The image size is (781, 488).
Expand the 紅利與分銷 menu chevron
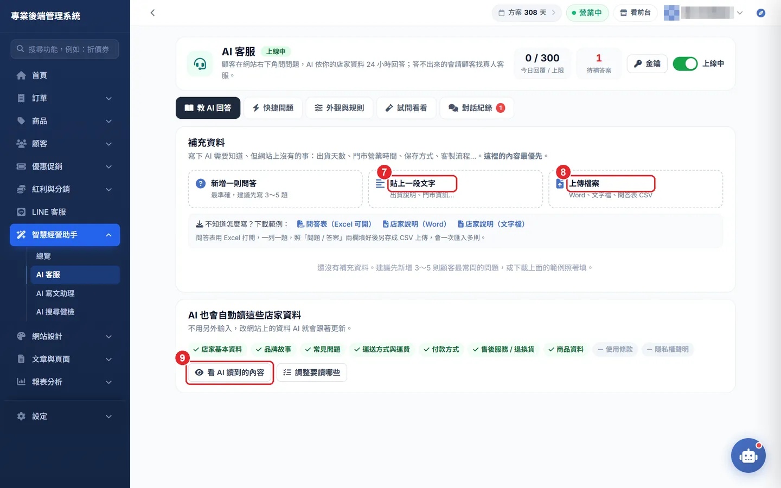pos(108,189)
